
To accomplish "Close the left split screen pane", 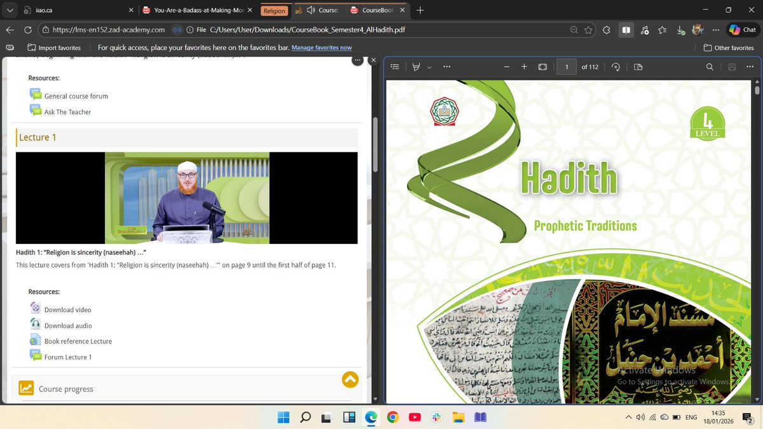I will [373, 60].
